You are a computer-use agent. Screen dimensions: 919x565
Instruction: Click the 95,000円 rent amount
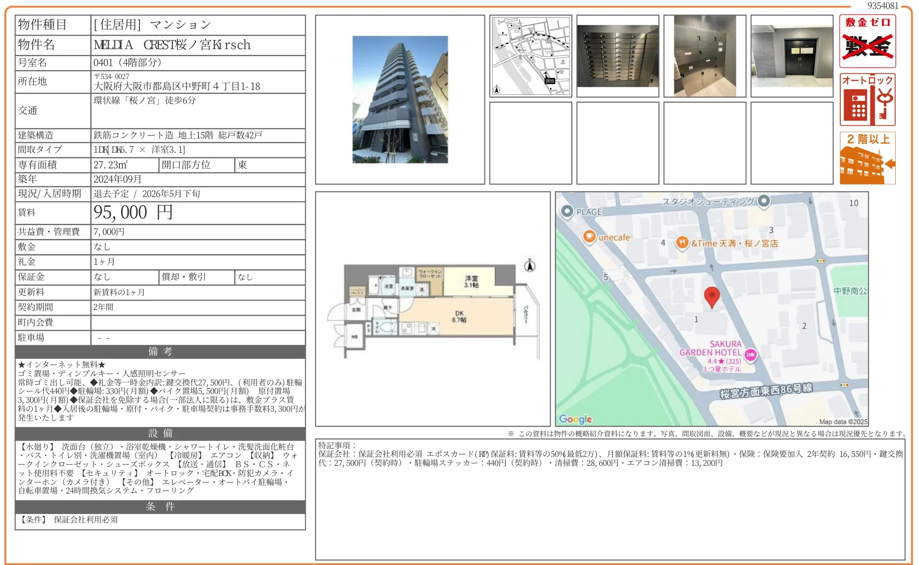point(133,213)
